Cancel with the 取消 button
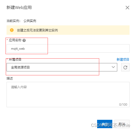134x130 pixels. point(122,124)
